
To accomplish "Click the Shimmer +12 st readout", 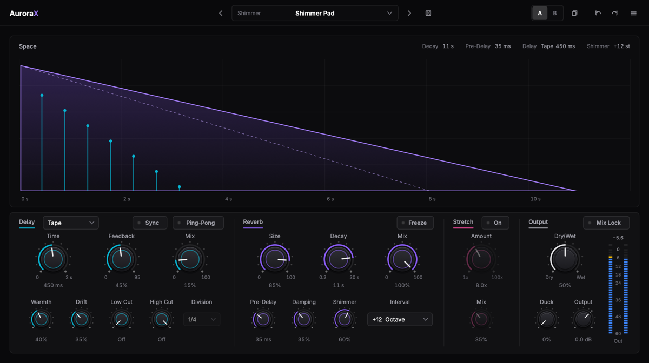I will click(x=608, y=46).
